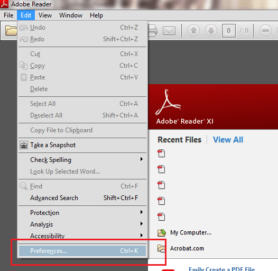Expand the Check Spelling submenu

click(82, 160)
